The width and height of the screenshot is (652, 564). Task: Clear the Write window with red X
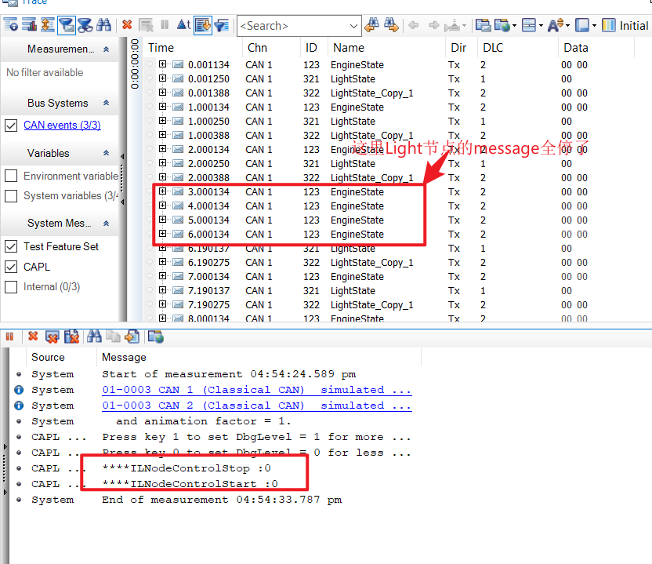pos(33,337)
